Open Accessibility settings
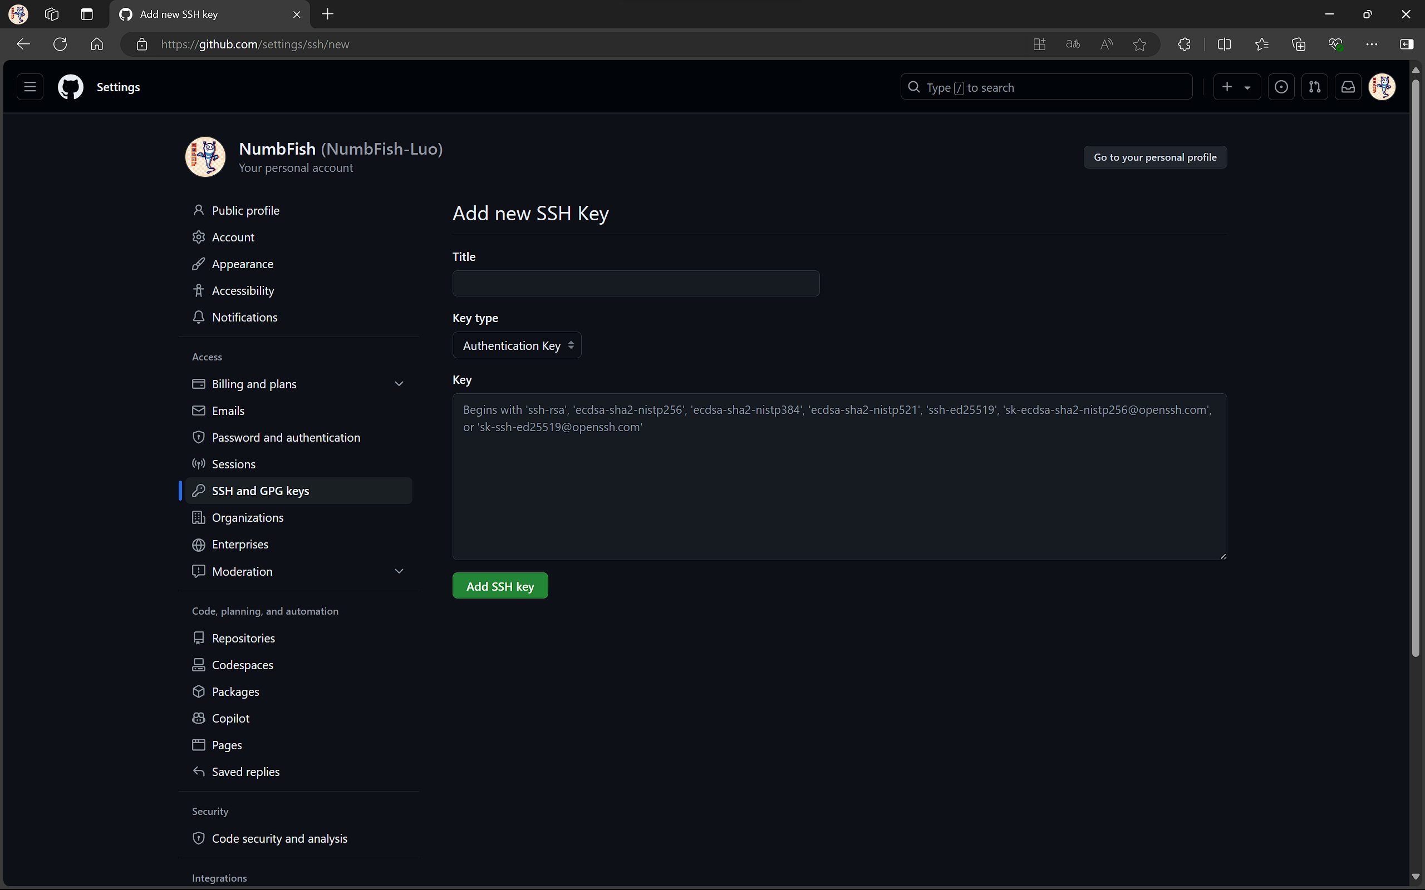Image resolution: width=1425 pixels, height=890 pixels. coord(298,290)
